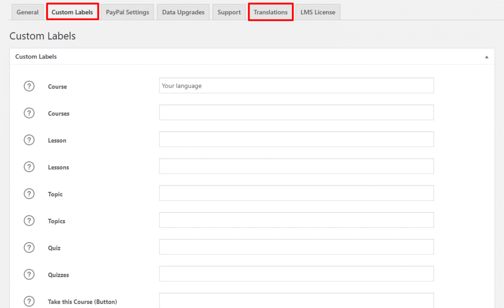This screenshot has height=308, width=504.
Task: Open the LMS License tab
Action: pos(317,12)
